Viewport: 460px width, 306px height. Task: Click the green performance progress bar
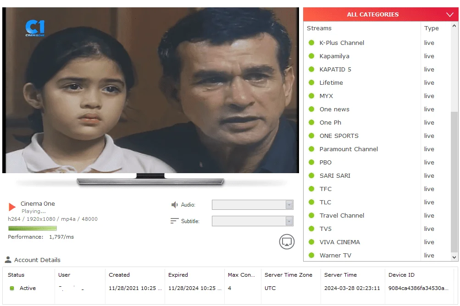coord(32,228)
